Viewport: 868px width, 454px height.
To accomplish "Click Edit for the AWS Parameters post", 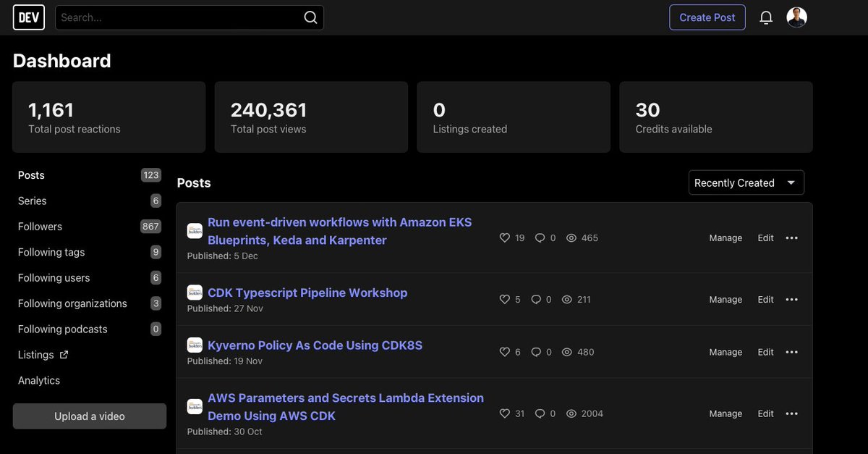I will coord(766,413).
